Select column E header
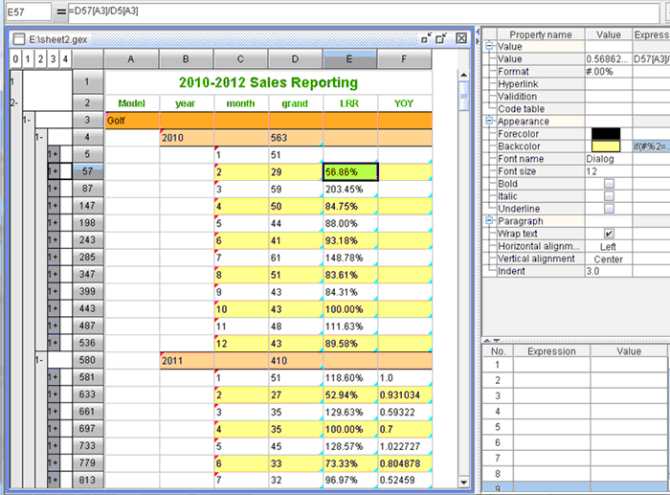The image size is (670, 495). [350, 59]
